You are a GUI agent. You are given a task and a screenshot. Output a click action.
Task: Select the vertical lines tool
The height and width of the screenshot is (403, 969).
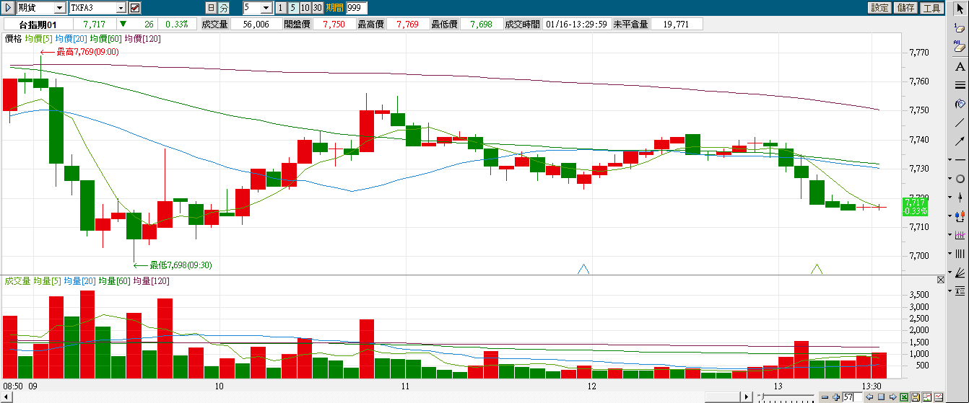tap(960, 254)
